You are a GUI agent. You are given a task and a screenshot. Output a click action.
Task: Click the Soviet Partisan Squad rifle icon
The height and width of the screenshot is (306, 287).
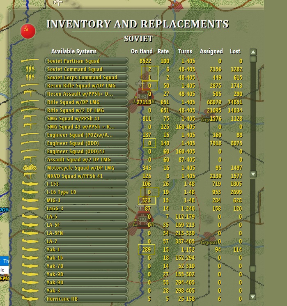[x=30, y=61]
